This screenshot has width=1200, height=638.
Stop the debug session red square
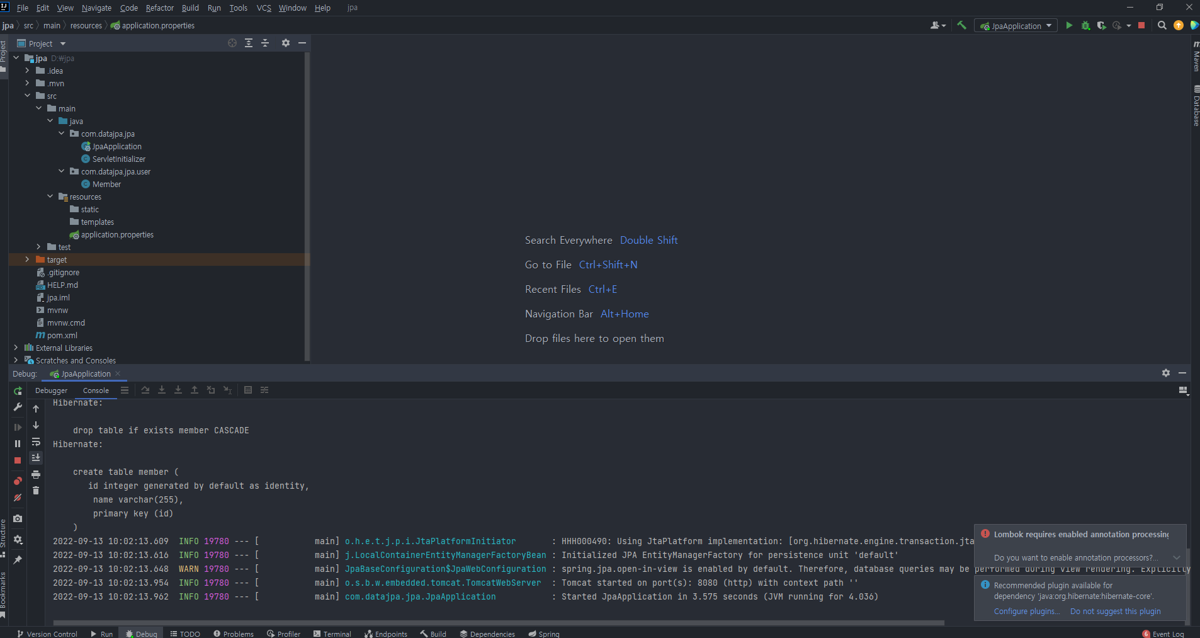coord(18,460)
